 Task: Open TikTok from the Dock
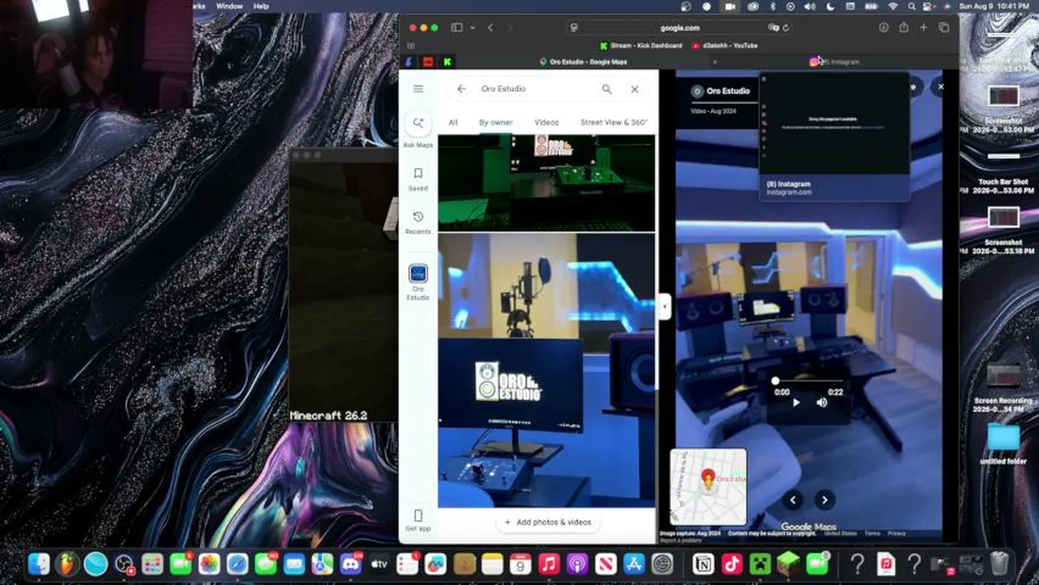(x=732, y=563)
